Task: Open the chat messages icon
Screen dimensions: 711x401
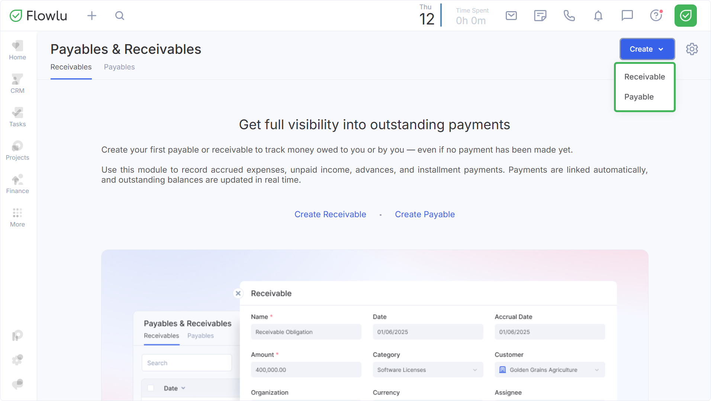Action: coord(627,16)
